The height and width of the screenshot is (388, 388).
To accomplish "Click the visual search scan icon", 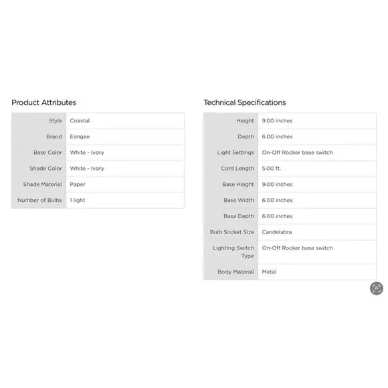I will point(377,288).
